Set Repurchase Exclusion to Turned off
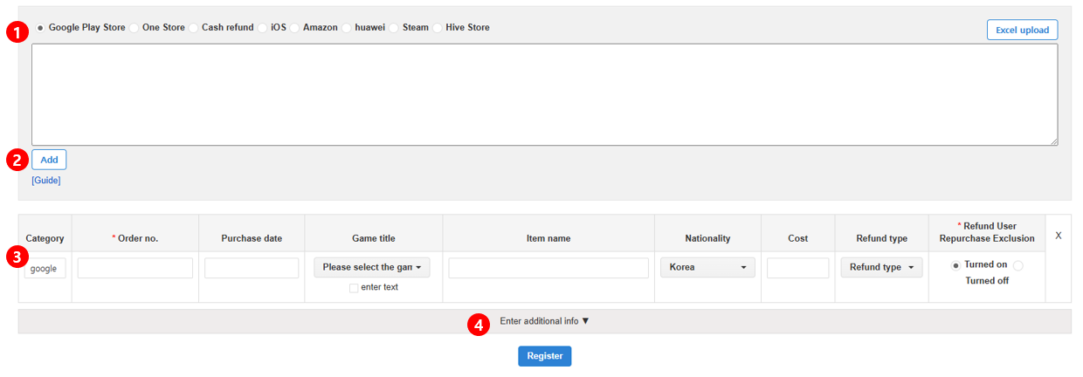This screenshot has width=1083, height=377. (1018, 265)
